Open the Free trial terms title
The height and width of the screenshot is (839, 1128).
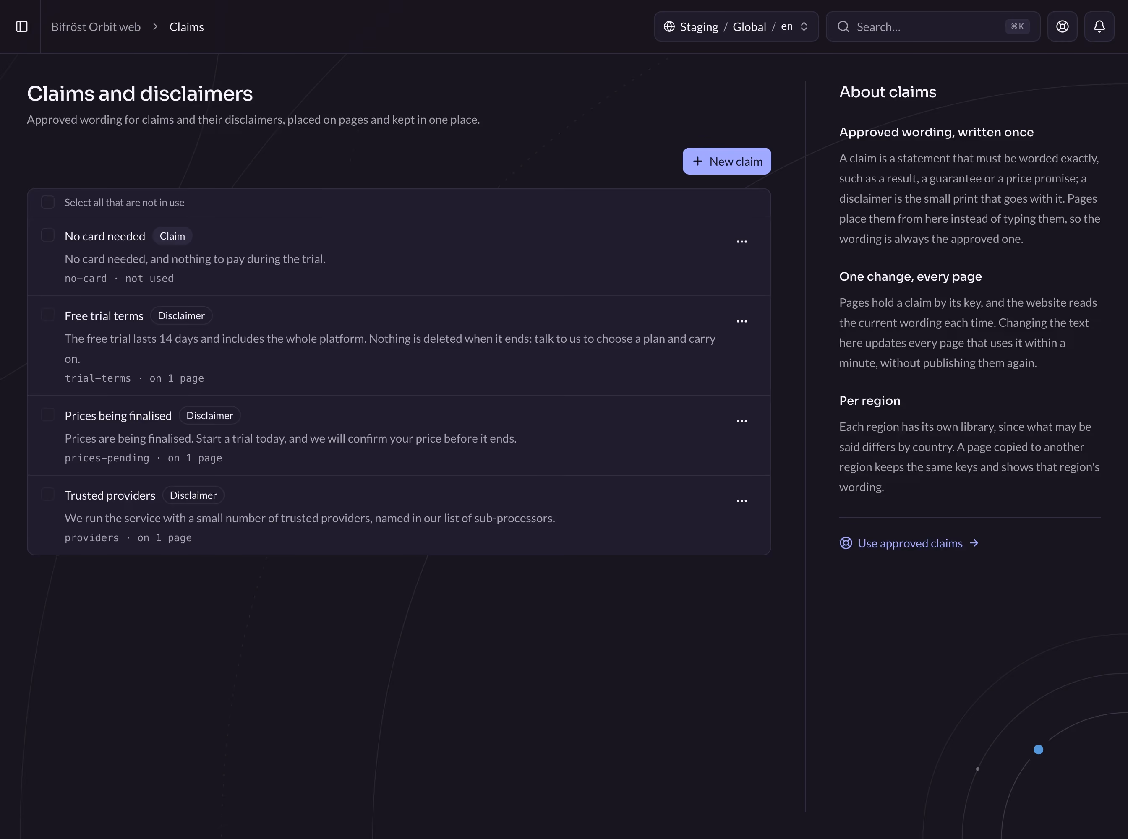pyautogui.click(x=104, y=316)
